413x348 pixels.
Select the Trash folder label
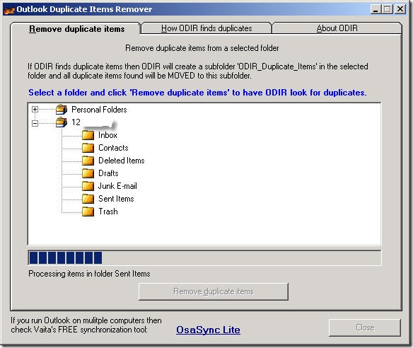tap(108, 211)
